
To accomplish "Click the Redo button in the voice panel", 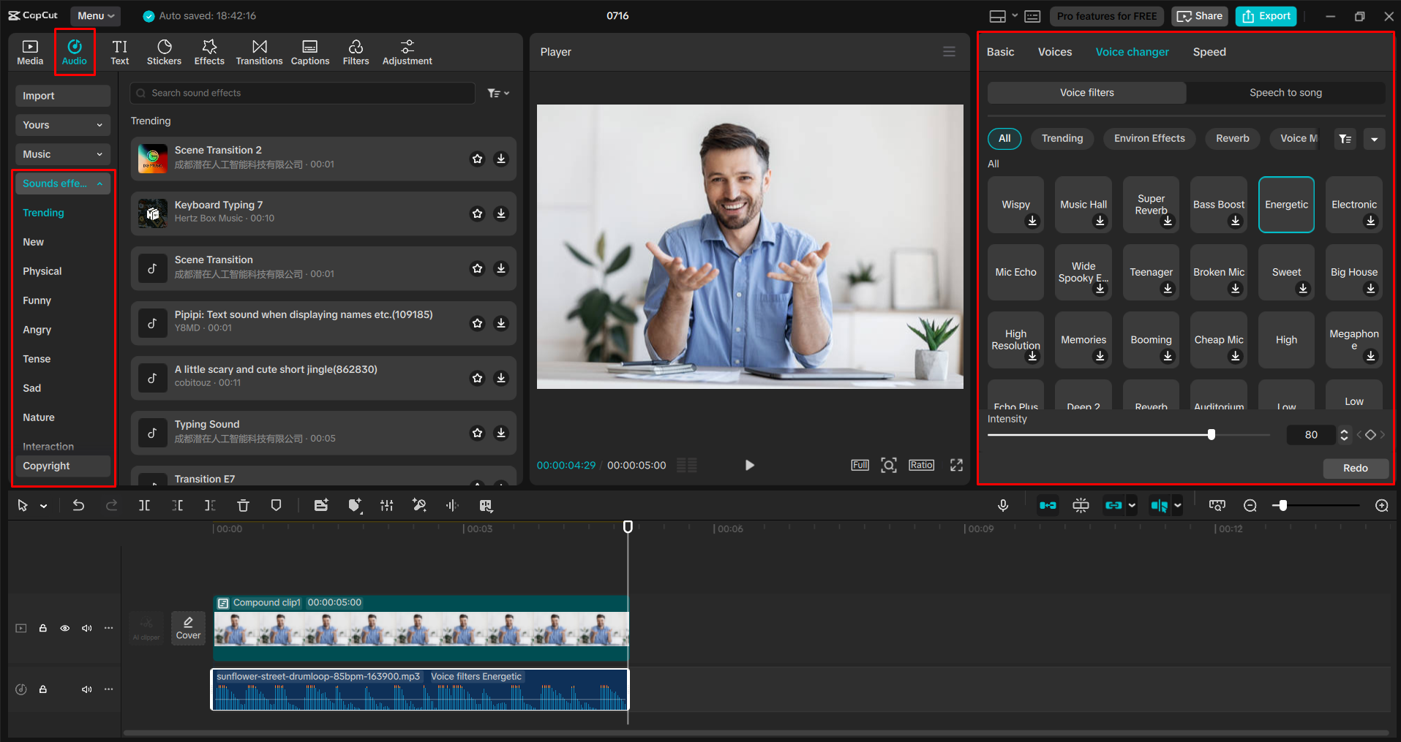I will [1355, 468].
